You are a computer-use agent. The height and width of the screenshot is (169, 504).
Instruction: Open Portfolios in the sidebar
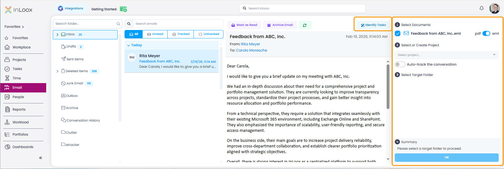click(20, 134)
